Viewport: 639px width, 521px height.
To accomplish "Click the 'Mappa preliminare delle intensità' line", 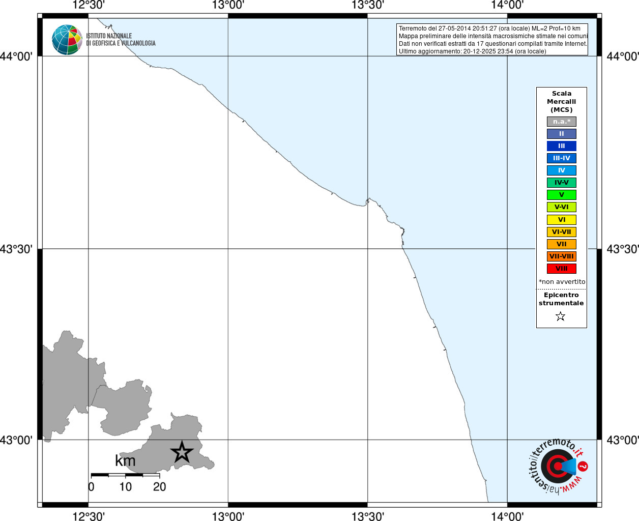I will 493,36.
